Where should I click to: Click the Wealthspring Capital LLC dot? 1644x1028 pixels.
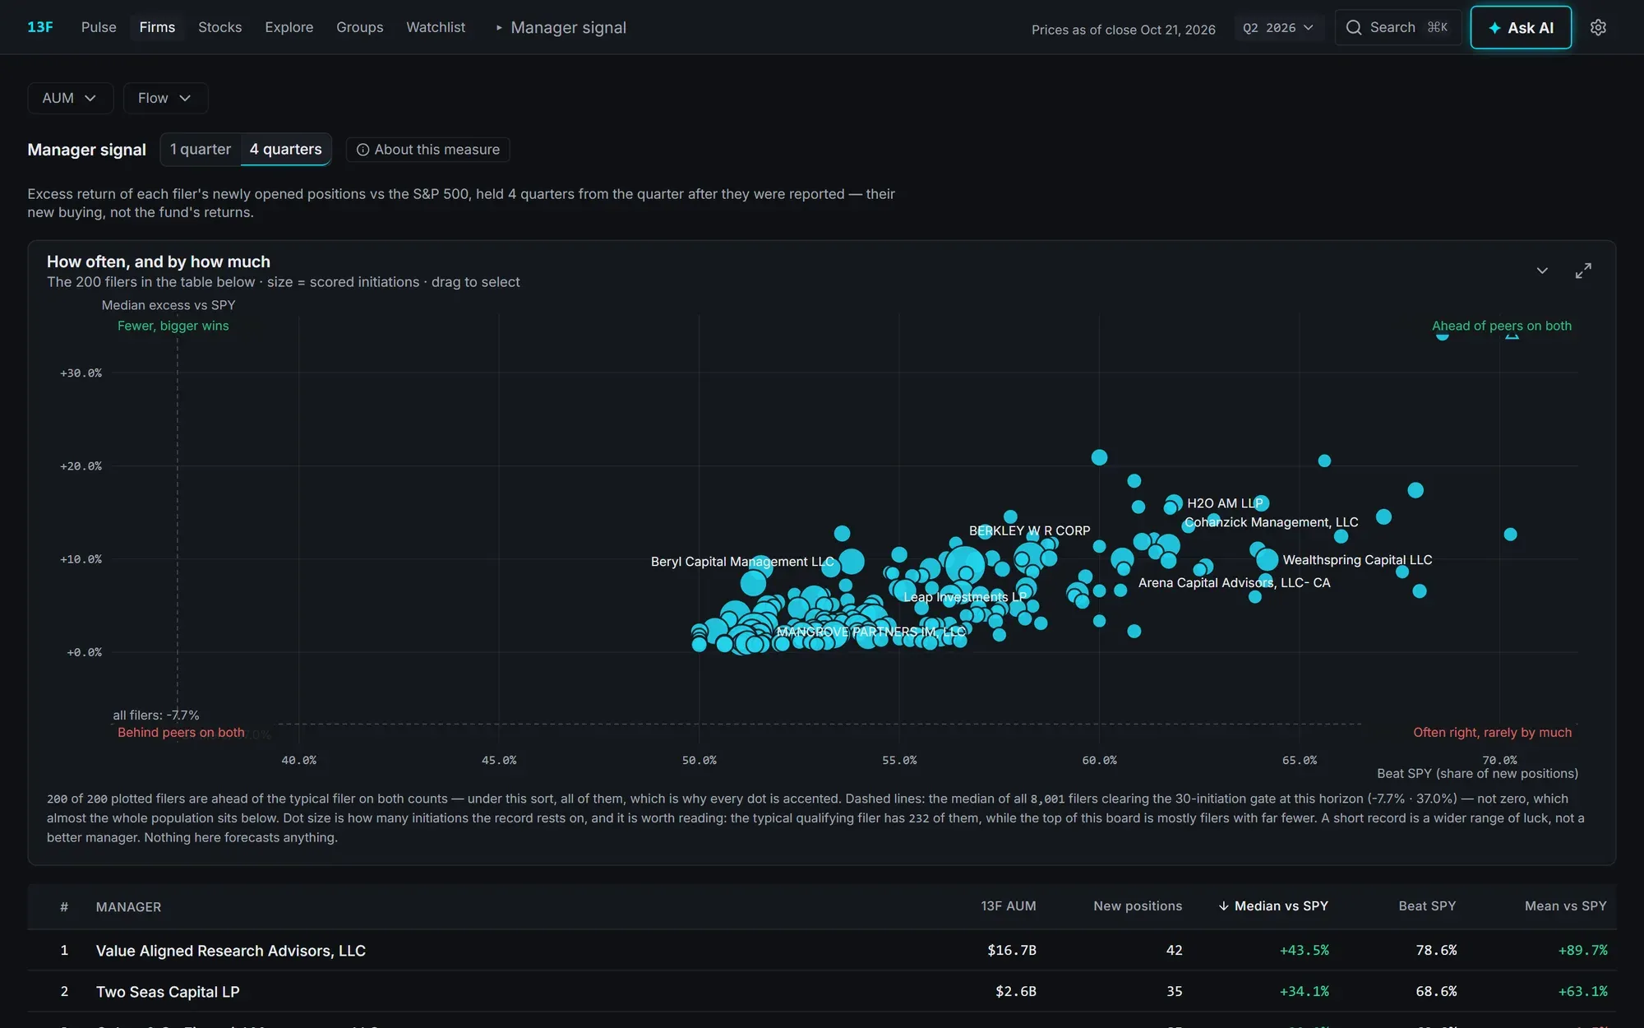1267,560
